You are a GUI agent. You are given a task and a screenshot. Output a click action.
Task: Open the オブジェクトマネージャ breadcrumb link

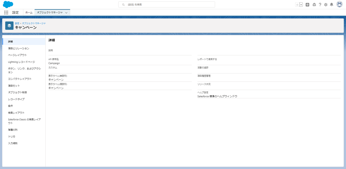[34, 23]
